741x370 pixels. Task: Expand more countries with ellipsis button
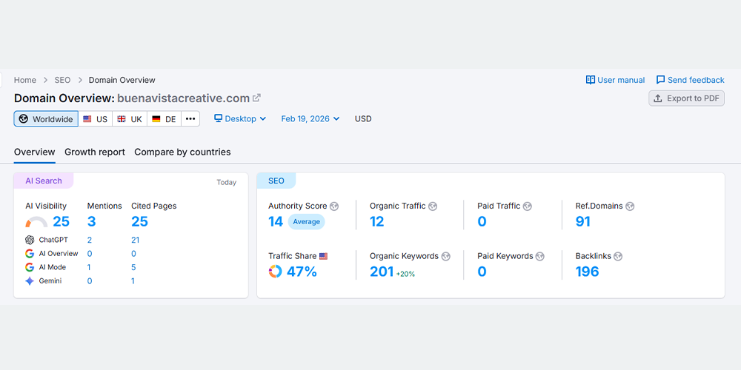tap(190, 119)
